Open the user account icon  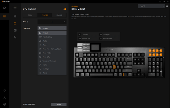(5, 97)
